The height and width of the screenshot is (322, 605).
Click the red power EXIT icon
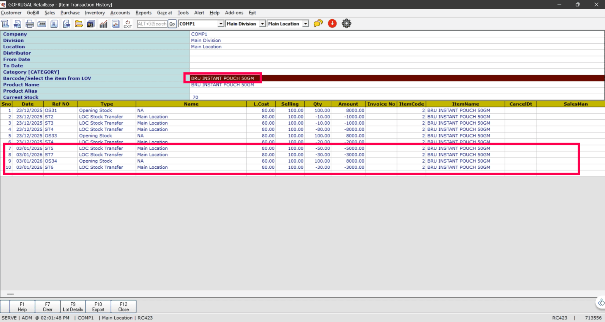tap(127, 24)
